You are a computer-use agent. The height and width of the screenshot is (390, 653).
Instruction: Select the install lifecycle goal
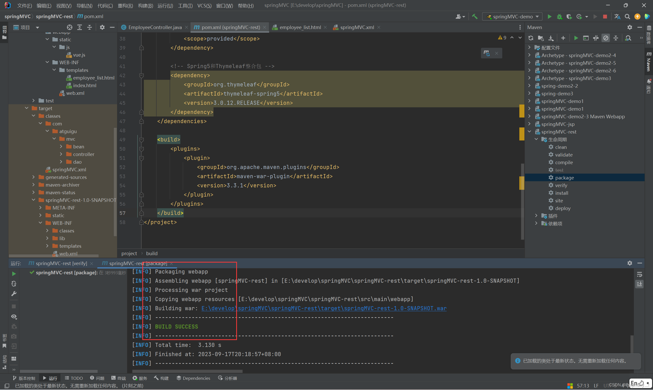coord(561,193)
